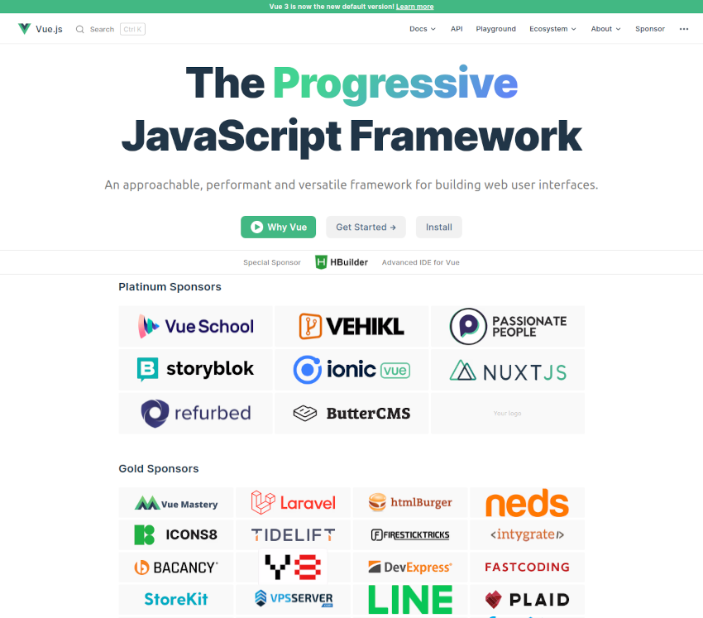This screenshot has width=703, height=618.
Task: Go to Playground in navigation
Action: [x=496, y=29]
